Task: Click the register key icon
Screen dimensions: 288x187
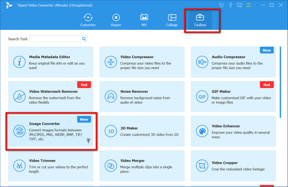Action: click(x=230, y=5)
